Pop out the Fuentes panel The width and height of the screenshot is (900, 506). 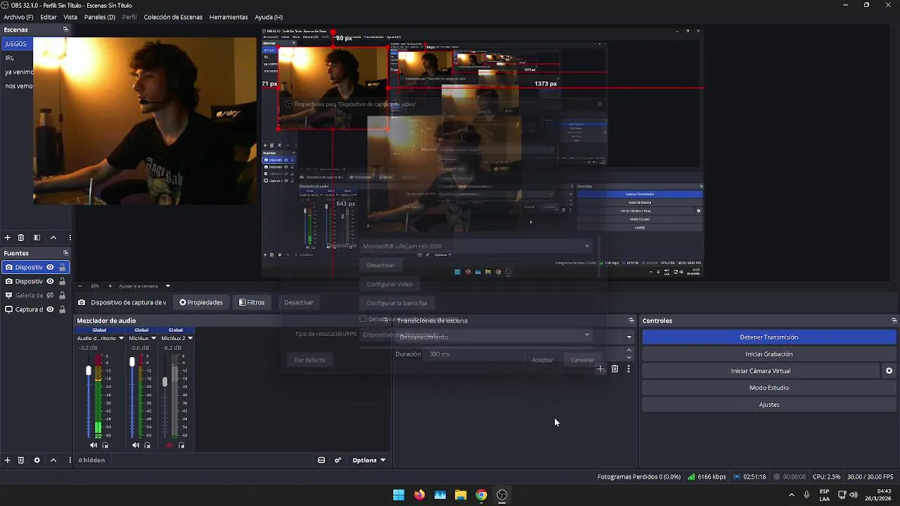65,253
